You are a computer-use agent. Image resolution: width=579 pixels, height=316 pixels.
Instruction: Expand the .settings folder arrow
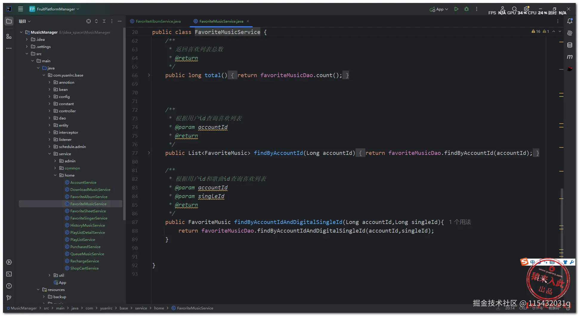(27, 46)
